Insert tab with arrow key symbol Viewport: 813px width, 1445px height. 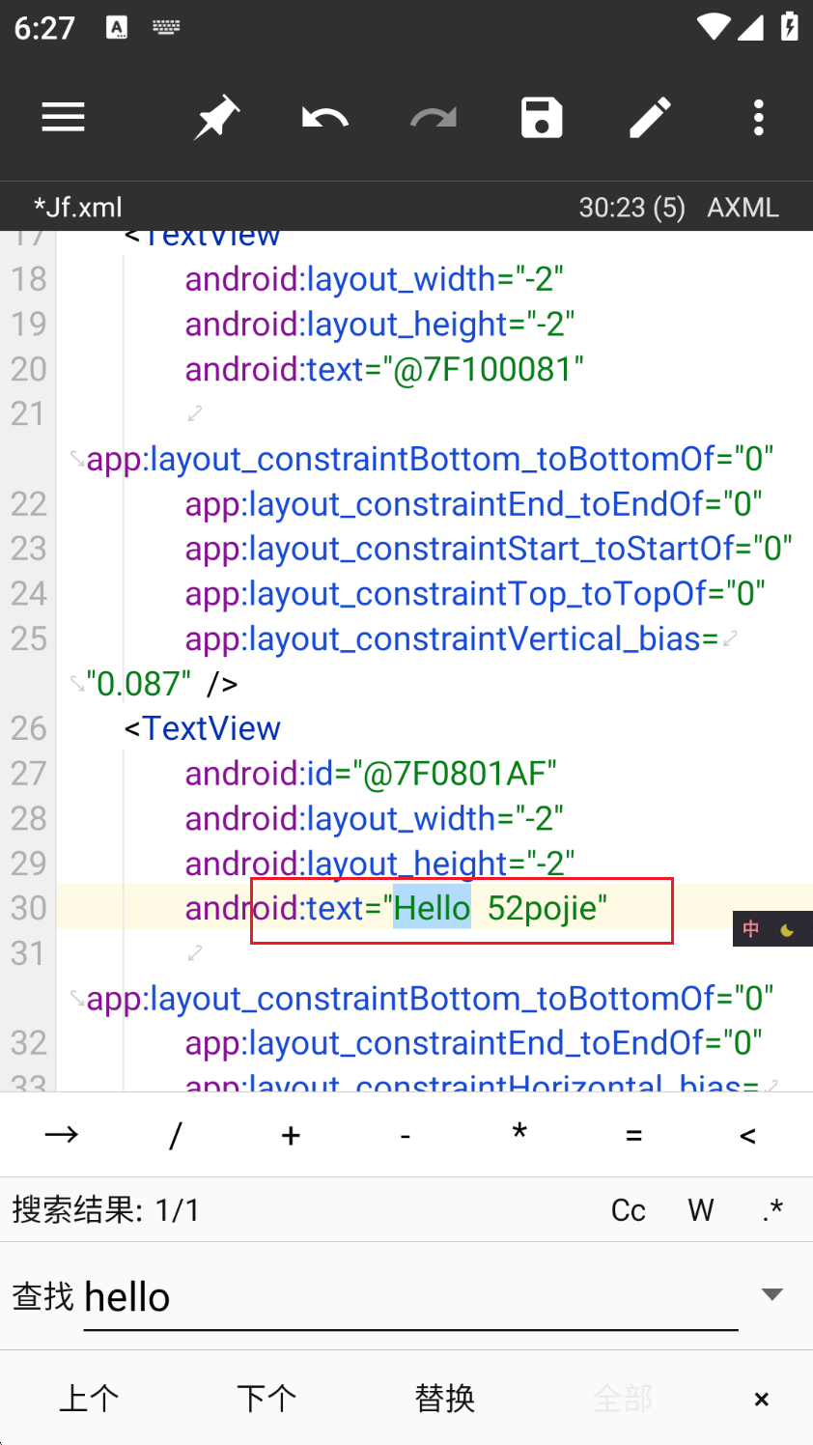61,1135
